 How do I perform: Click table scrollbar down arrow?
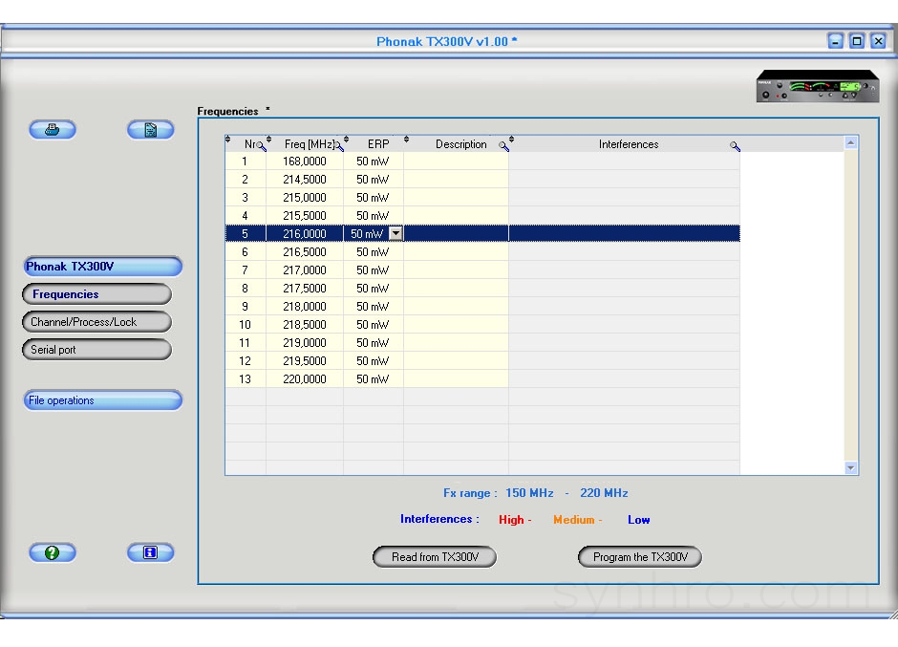pyautogui.click(x=851, y=468)
